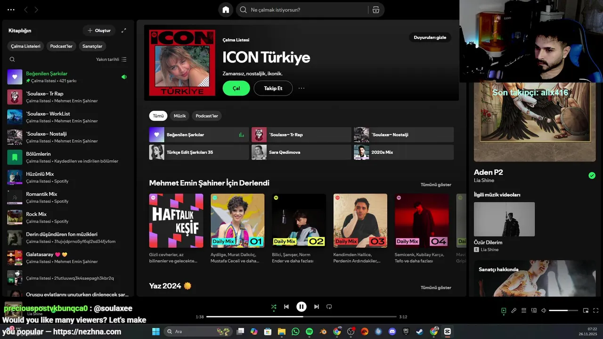Open the Haftalık Keşif card
Viewport: 603px width, 339px height.
(176, 228)
